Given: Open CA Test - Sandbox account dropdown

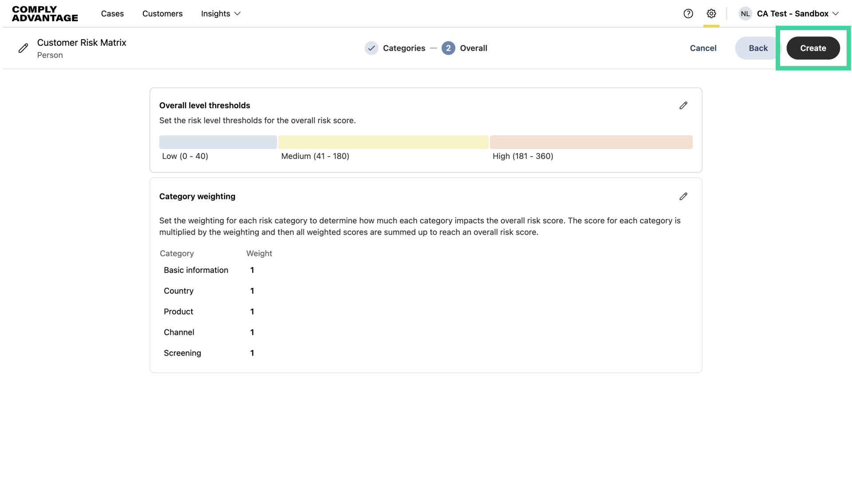Looking at the screenshot, I should click(797, 14).
